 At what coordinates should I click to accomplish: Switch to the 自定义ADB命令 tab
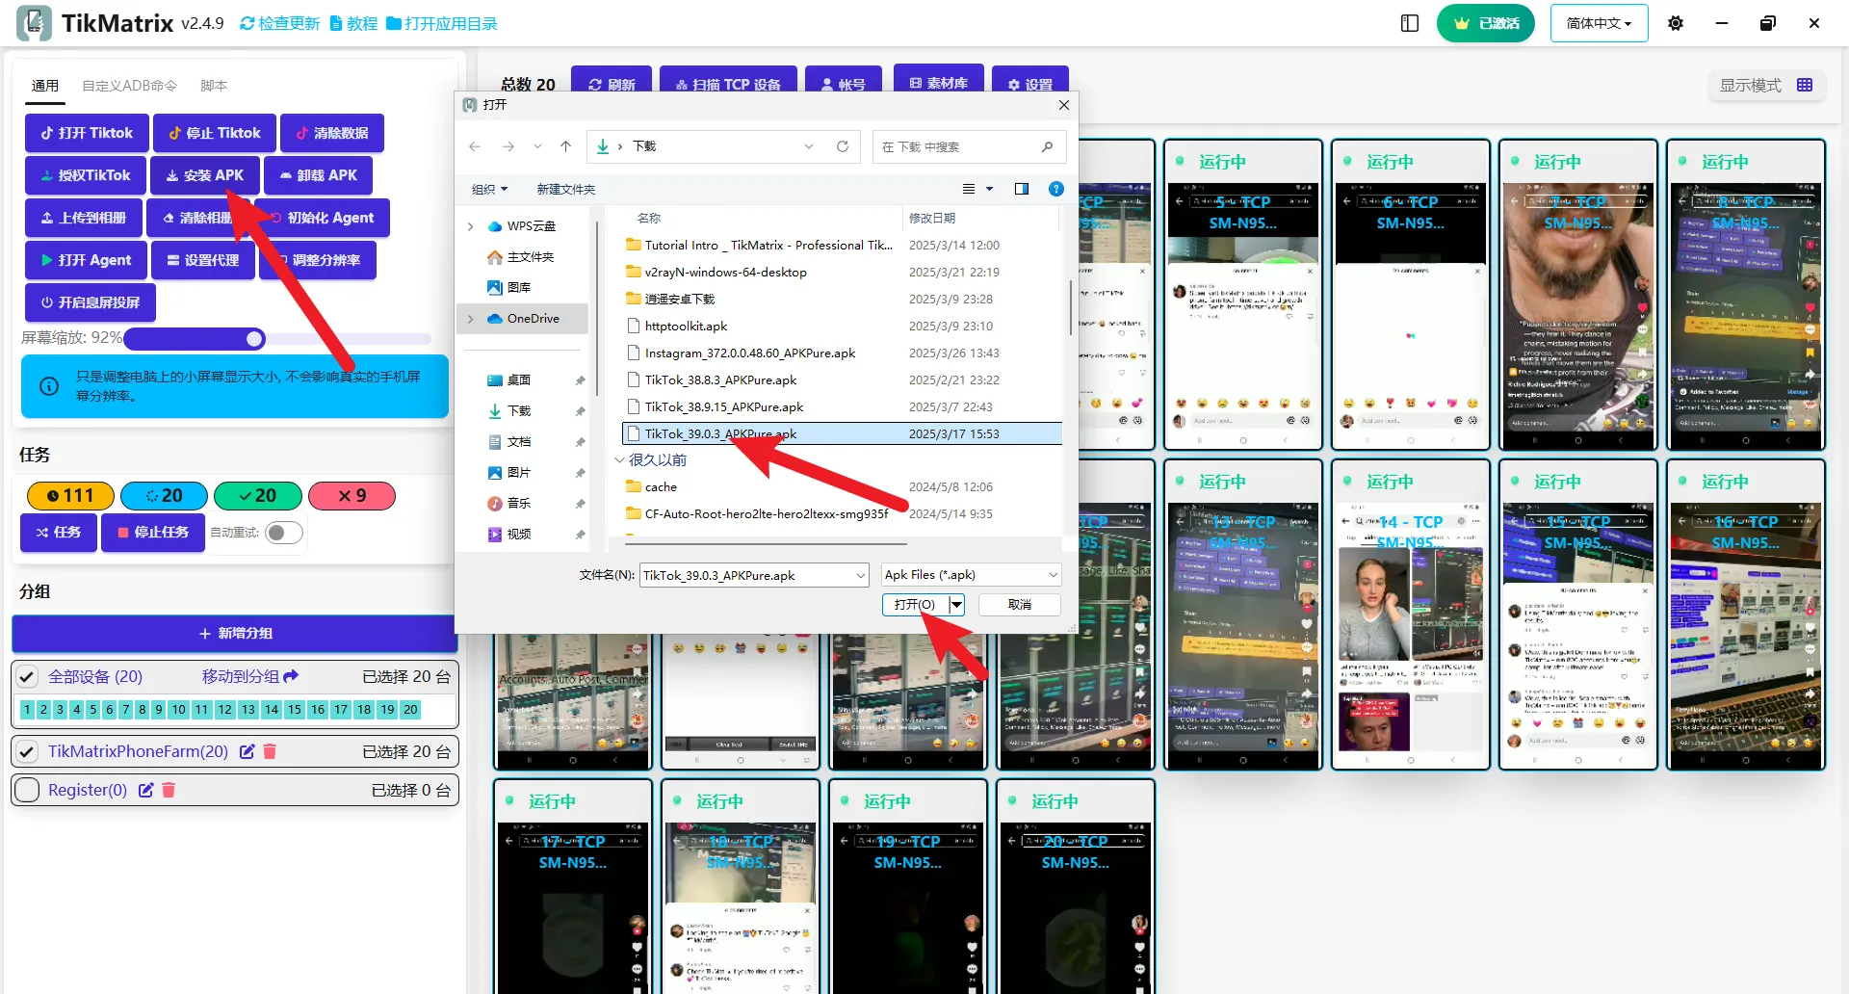(x=128, y=85)
